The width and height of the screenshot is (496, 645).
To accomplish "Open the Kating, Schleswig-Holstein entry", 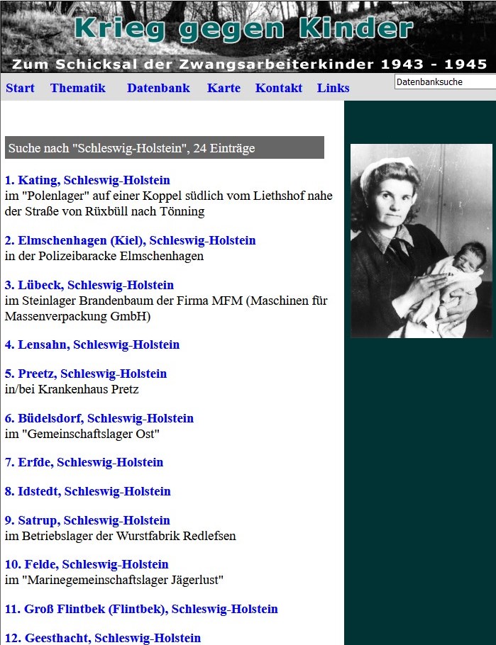I will [x=87, y=180].
